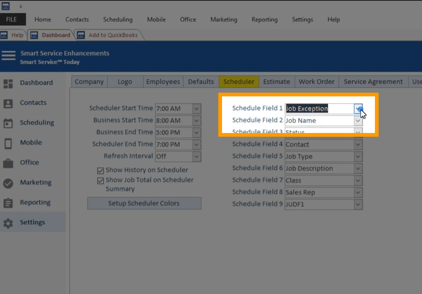
Task: Click the Help toolbar calendar icon
Action: point(4,35)
